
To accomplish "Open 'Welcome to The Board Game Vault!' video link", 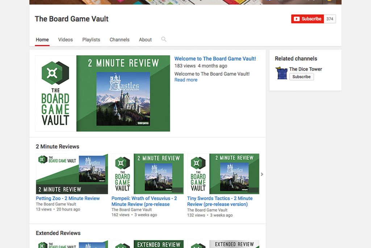I will (x=215, y=58).
